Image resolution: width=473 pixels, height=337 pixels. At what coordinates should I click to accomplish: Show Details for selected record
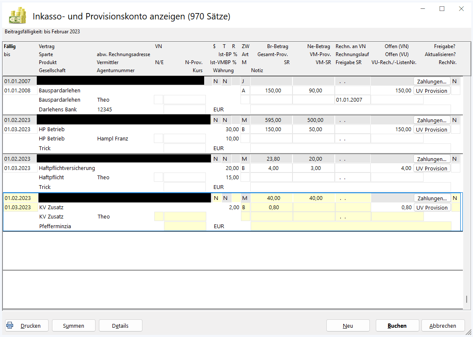[x=120, y=326]
